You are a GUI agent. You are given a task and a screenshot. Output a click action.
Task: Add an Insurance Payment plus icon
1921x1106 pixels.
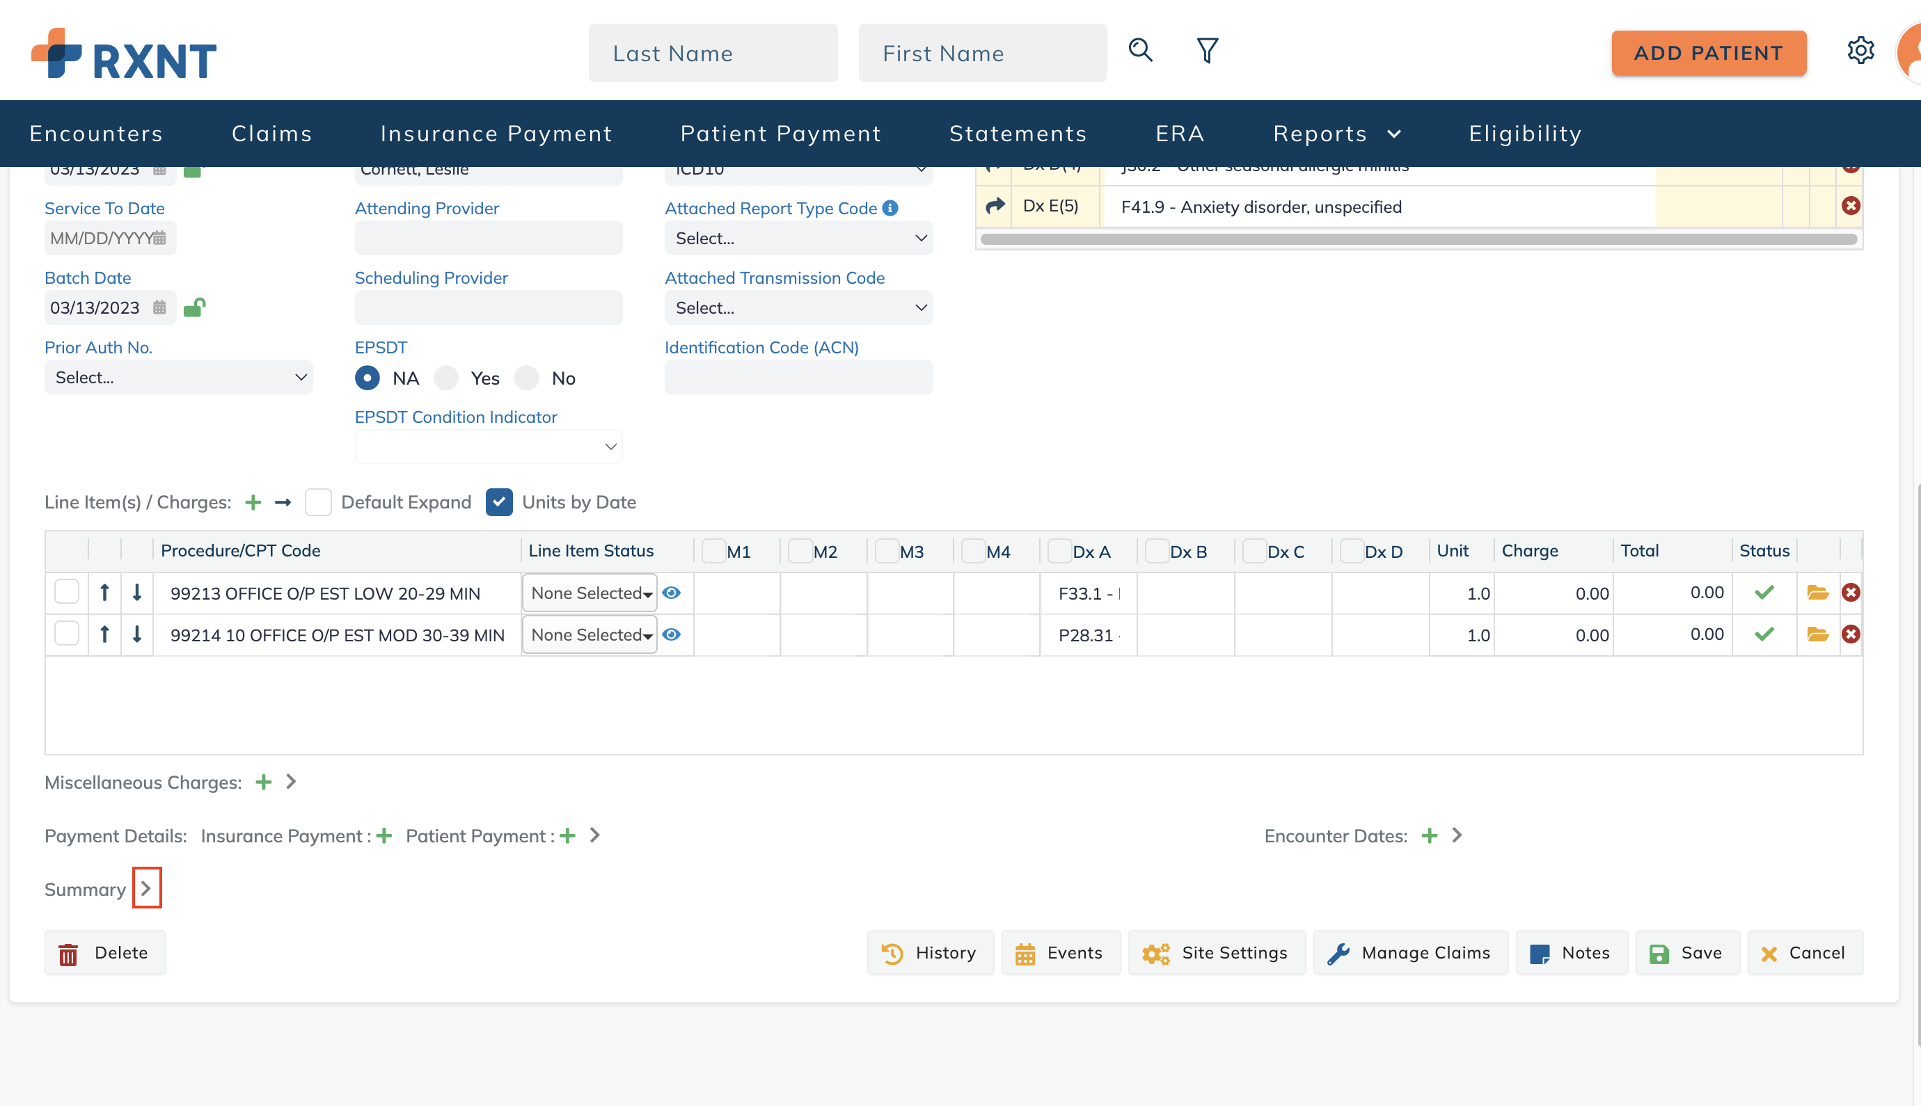coord(384,835)
